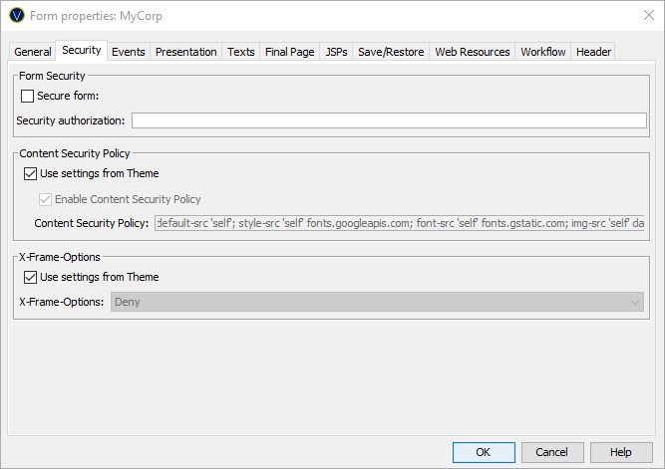Click the Cancel button
Image resolution: width=665 pixels, height=469 pixels.
pyautogui.click(x=551, y=452)
